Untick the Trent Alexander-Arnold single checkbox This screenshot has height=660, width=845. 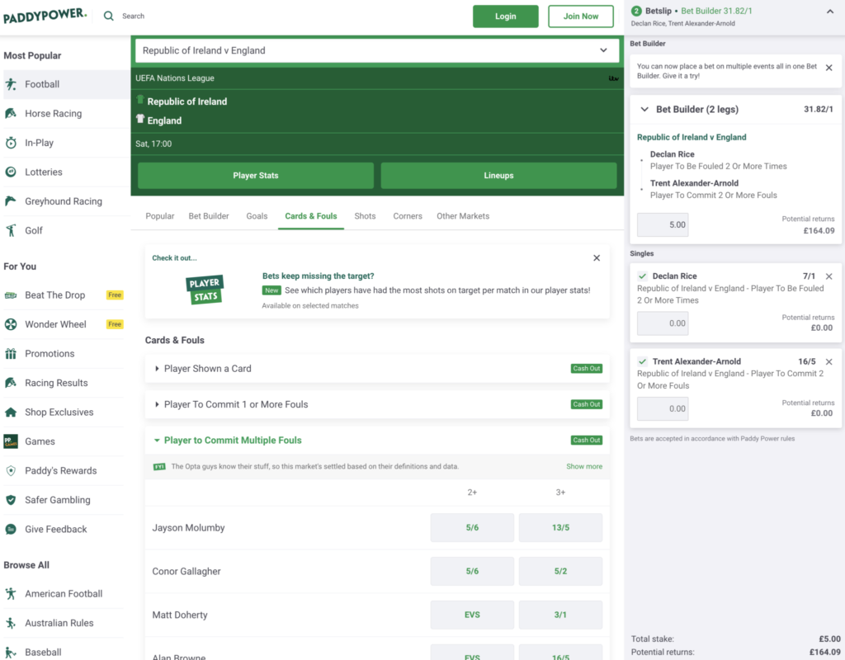pos(644,361)
